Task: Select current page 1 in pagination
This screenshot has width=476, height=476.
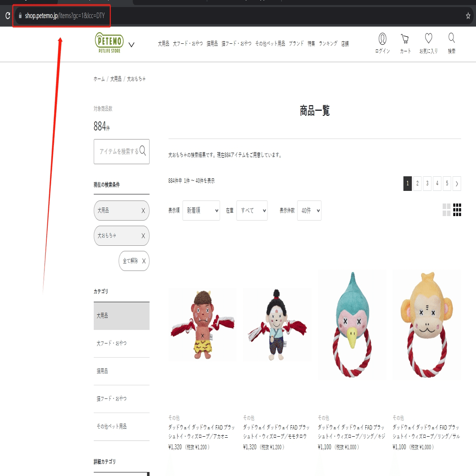Action: pyautogui.click(x=407, y=184)
